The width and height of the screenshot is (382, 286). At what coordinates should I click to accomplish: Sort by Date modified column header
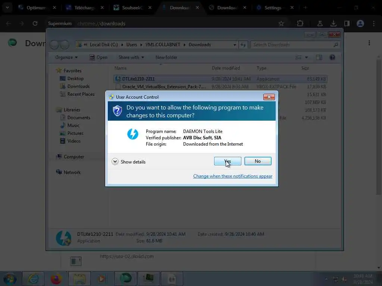click(x=226, y=68)
